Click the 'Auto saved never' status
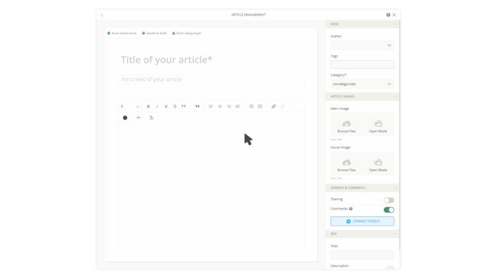Viewport: 497px width, 279px height. pyautogui.click(x=122, y=33)
